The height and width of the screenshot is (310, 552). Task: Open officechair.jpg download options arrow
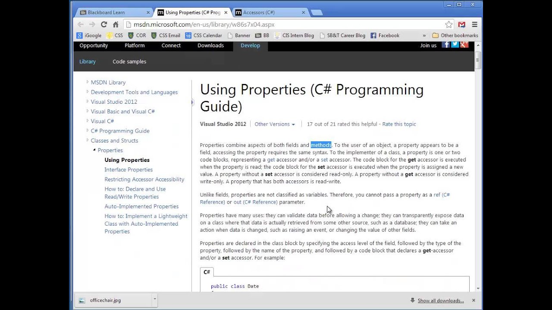155,300
